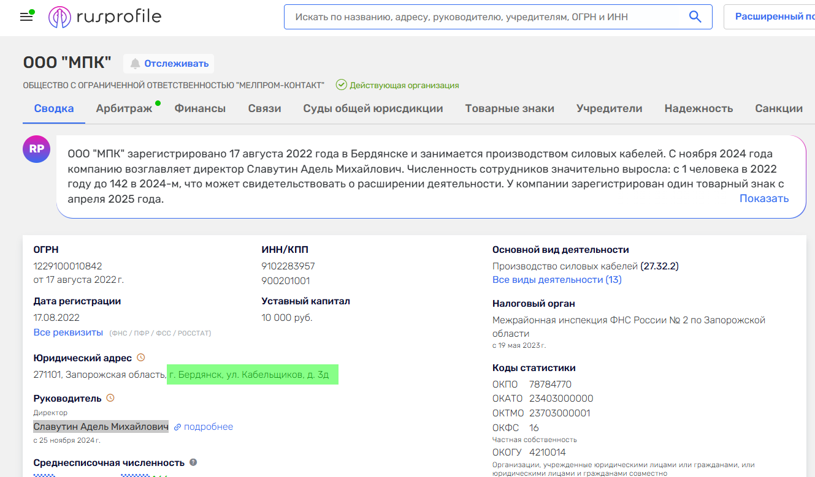Viewport: 815px width, 477px height.
Task: Click Расширенный поиск button
Action: point(774,17)
